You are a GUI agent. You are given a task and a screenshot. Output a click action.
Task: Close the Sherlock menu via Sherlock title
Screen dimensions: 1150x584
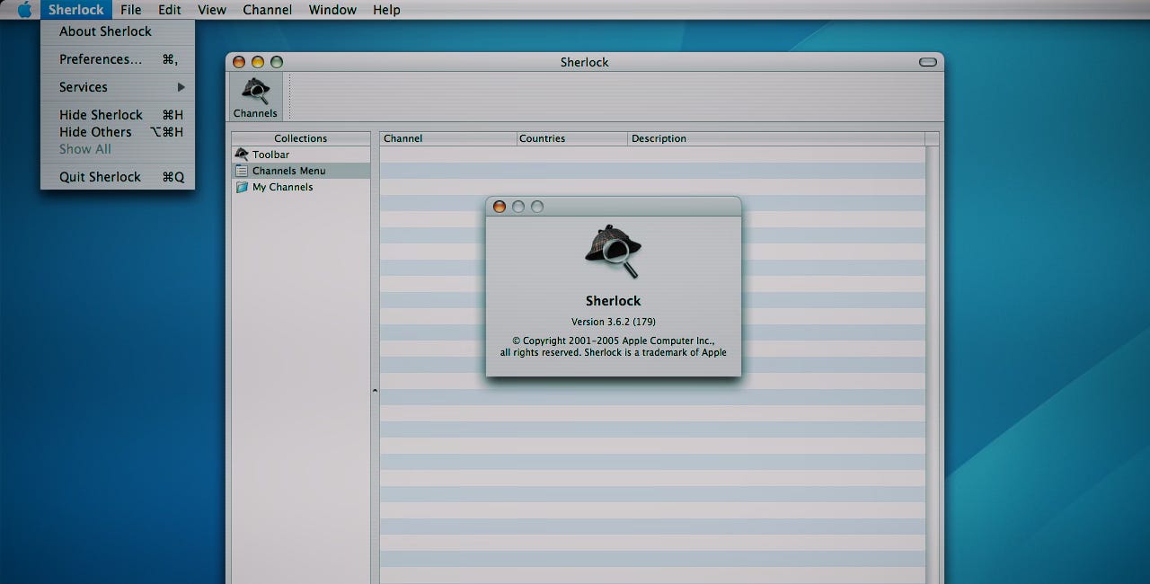pyautogui.click(x=76, y=10)
